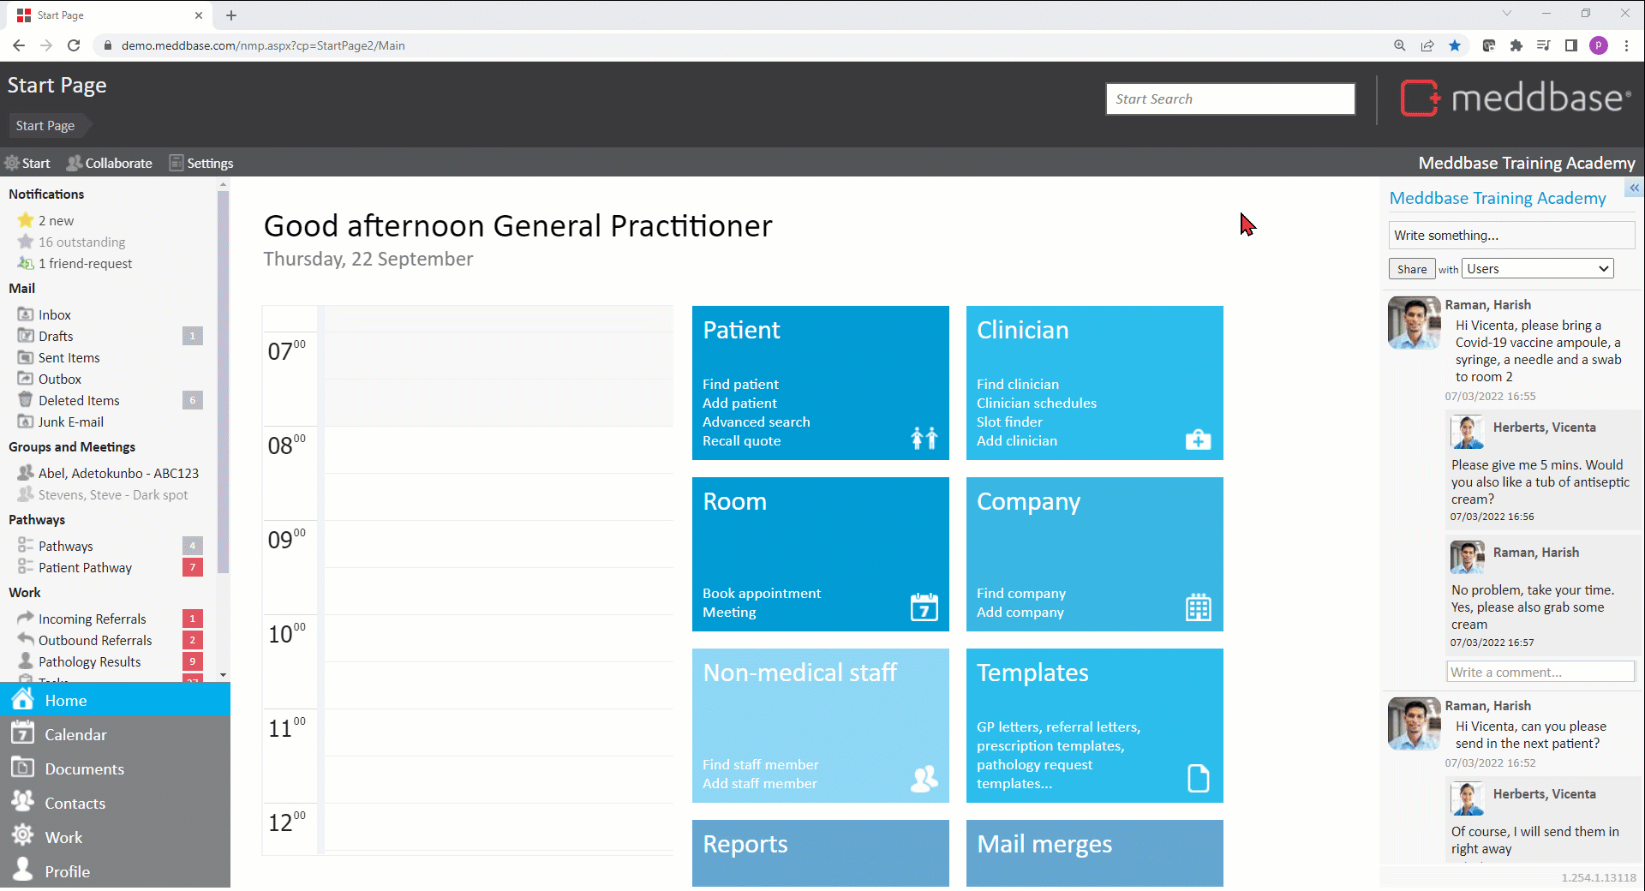Screen dimensions: 1645x891
Task: Open the share with Users dropdown
Action: point(1537,269)
